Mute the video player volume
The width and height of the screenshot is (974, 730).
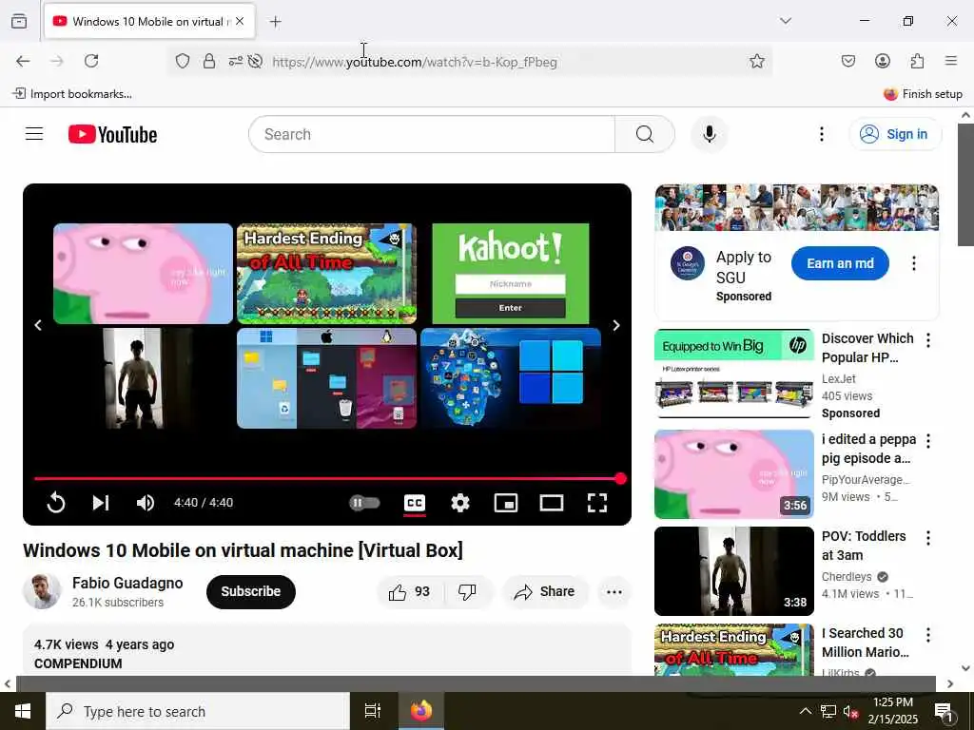146,502
